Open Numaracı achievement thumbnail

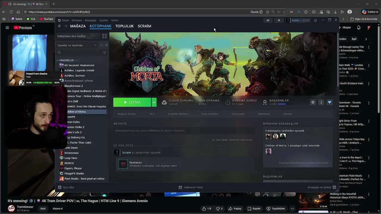tap(123, 164)
